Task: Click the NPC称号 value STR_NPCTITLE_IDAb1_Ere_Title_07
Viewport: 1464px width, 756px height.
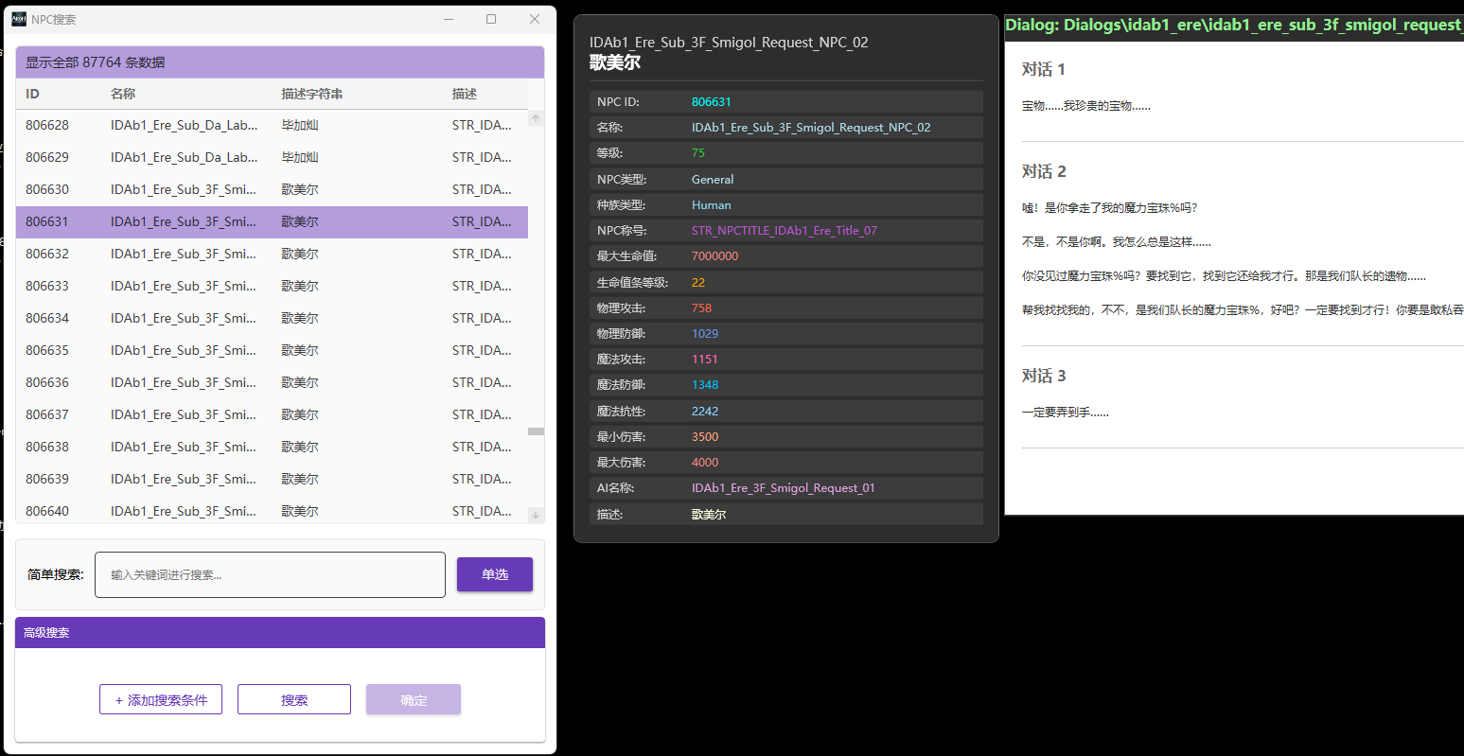Action: coord(785,231)
